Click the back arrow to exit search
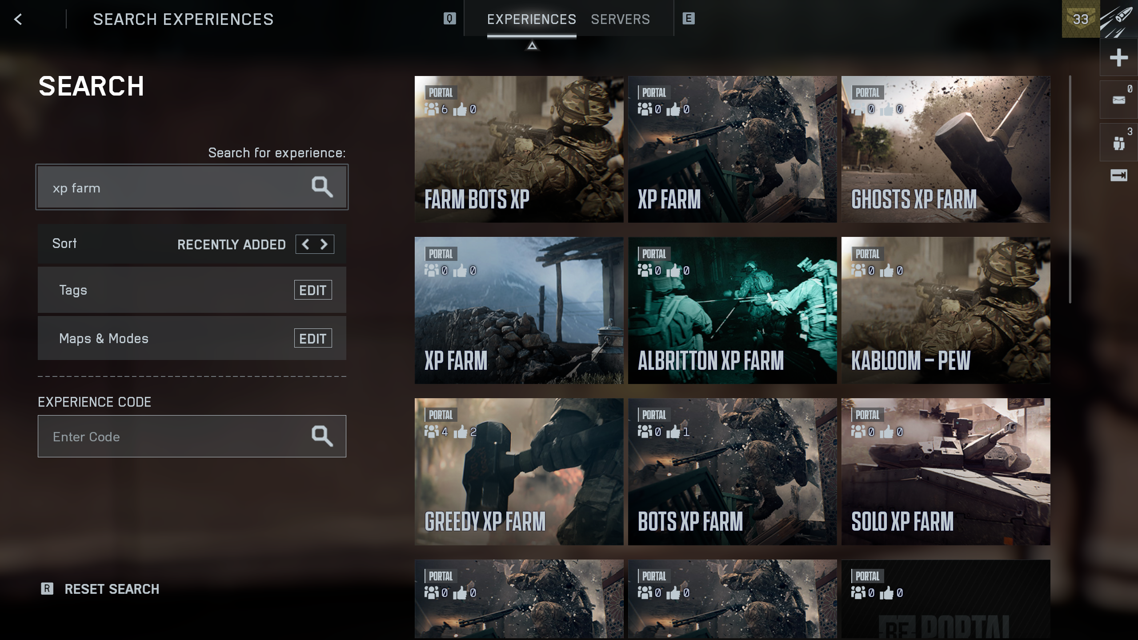Screen dimensions: 1138x640 [18, 19]
